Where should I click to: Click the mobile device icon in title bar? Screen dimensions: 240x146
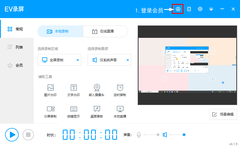coord(189,9)
